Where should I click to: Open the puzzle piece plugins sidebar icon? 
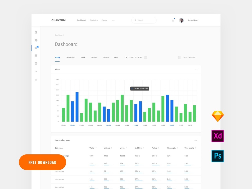[x=36, y=40]
